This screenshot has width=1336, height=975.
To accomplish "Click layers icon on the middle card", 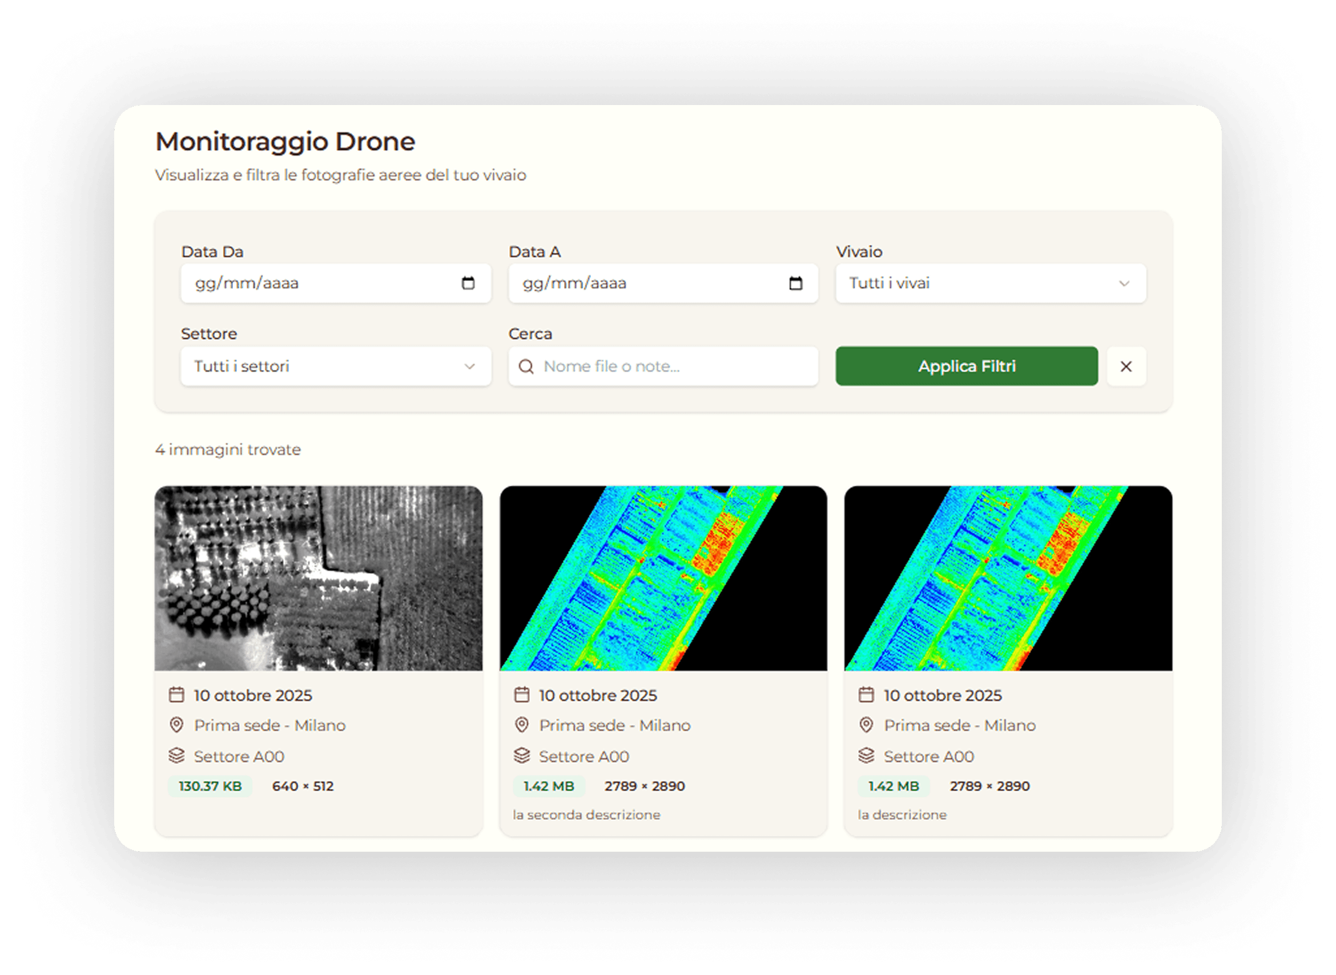I will tap(521, 755).
